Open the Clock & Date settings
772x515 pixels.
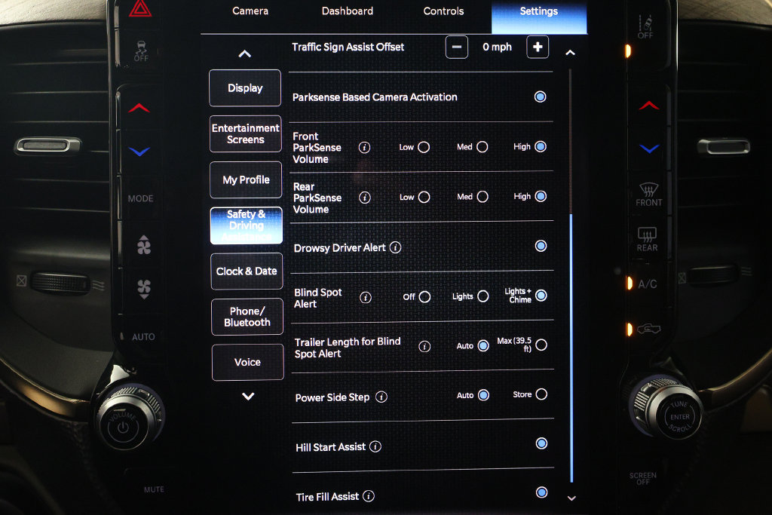click(247, 271)
